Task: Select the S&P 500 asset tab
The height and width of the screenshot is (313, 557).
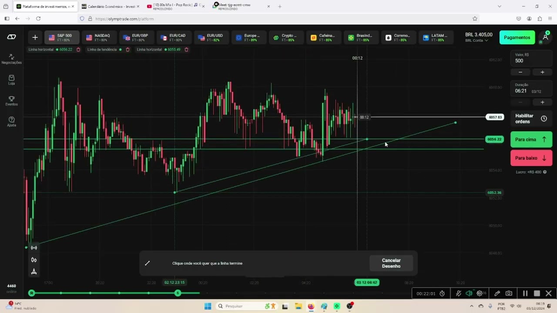Action: [x=61, y=37]
